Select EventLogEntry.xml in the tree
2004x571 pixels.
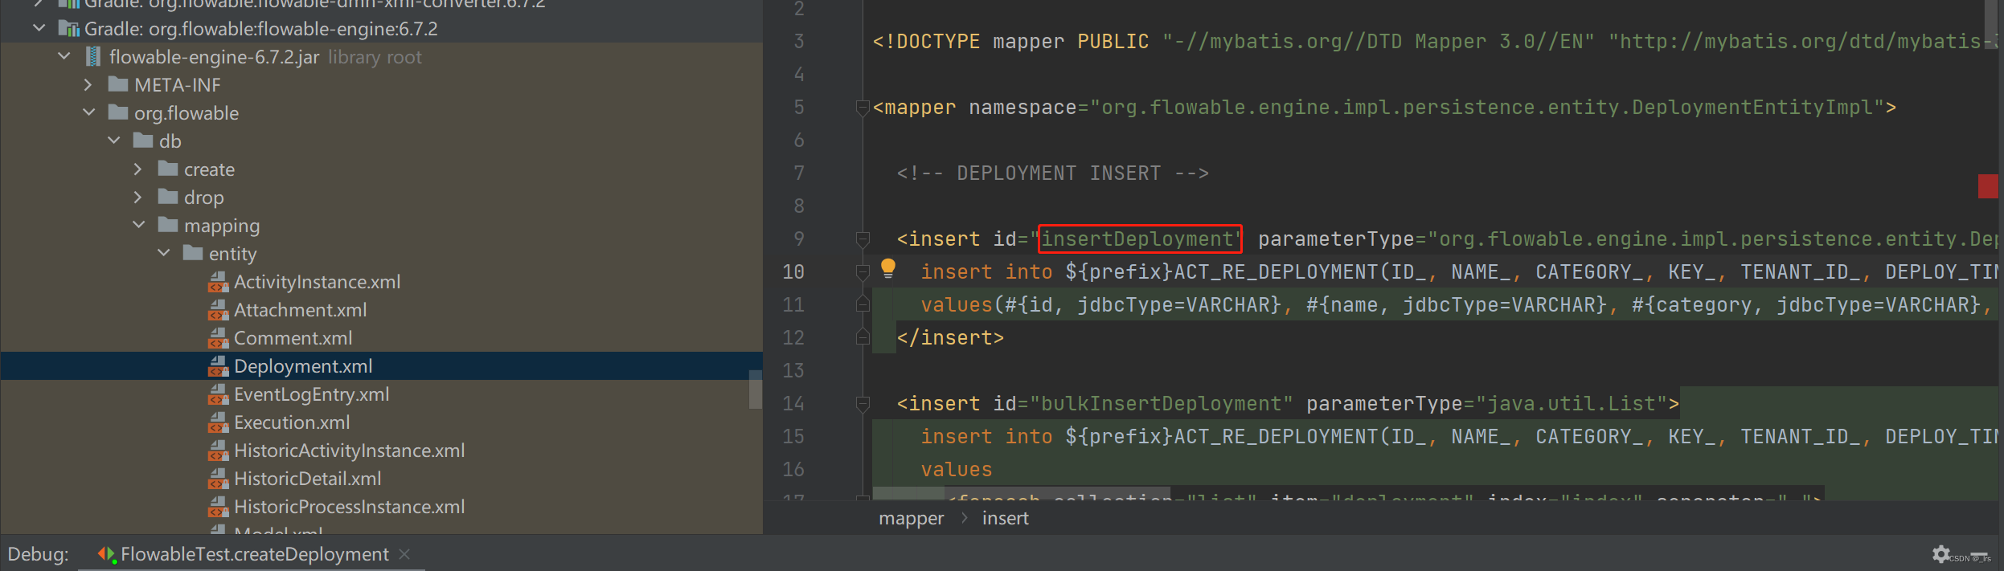(x=312, y=394)
